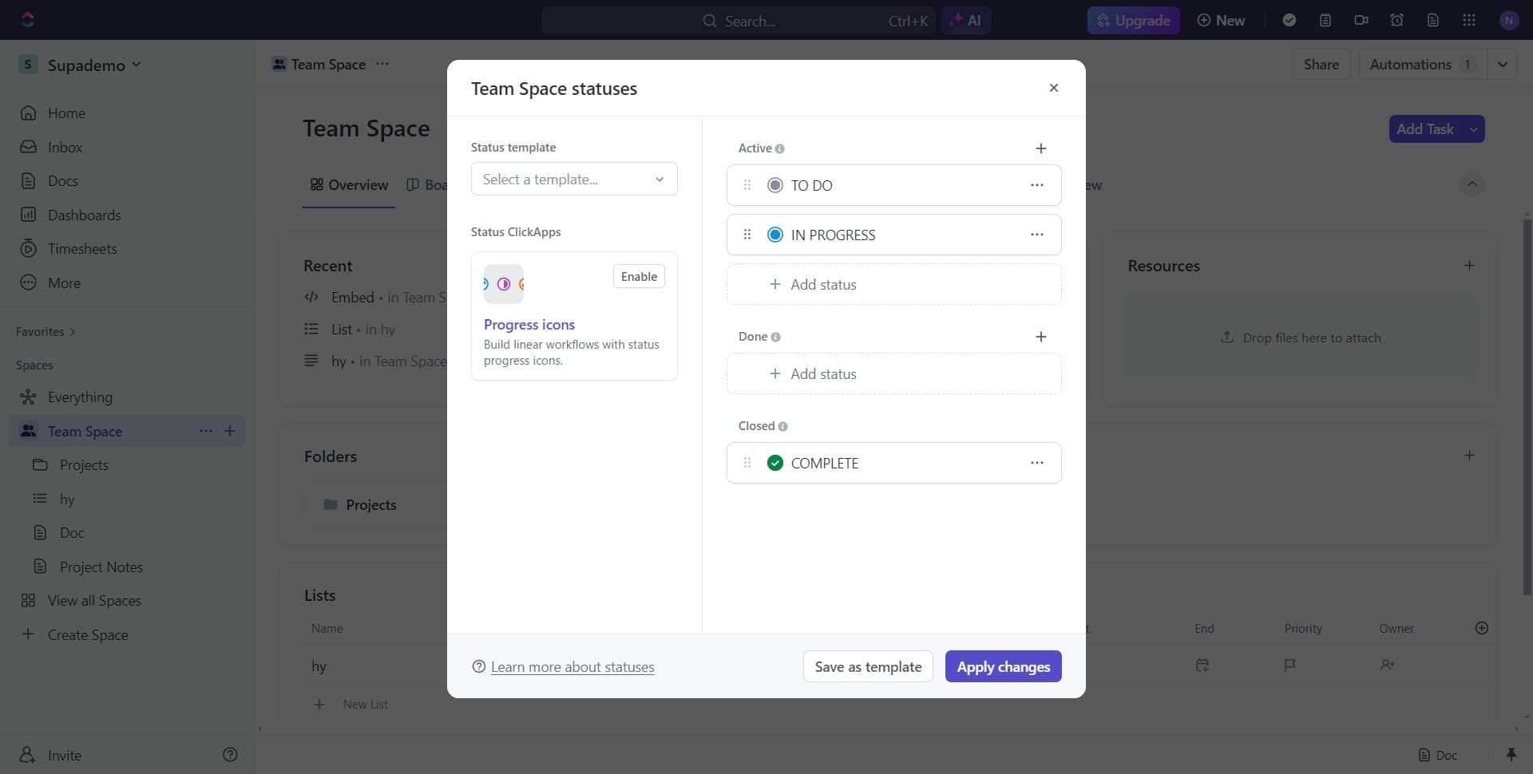Open reminders via the alarm clock icon
This screenshot has height=774, width=1533.
pyautogui.click(x=1396, y=20)
